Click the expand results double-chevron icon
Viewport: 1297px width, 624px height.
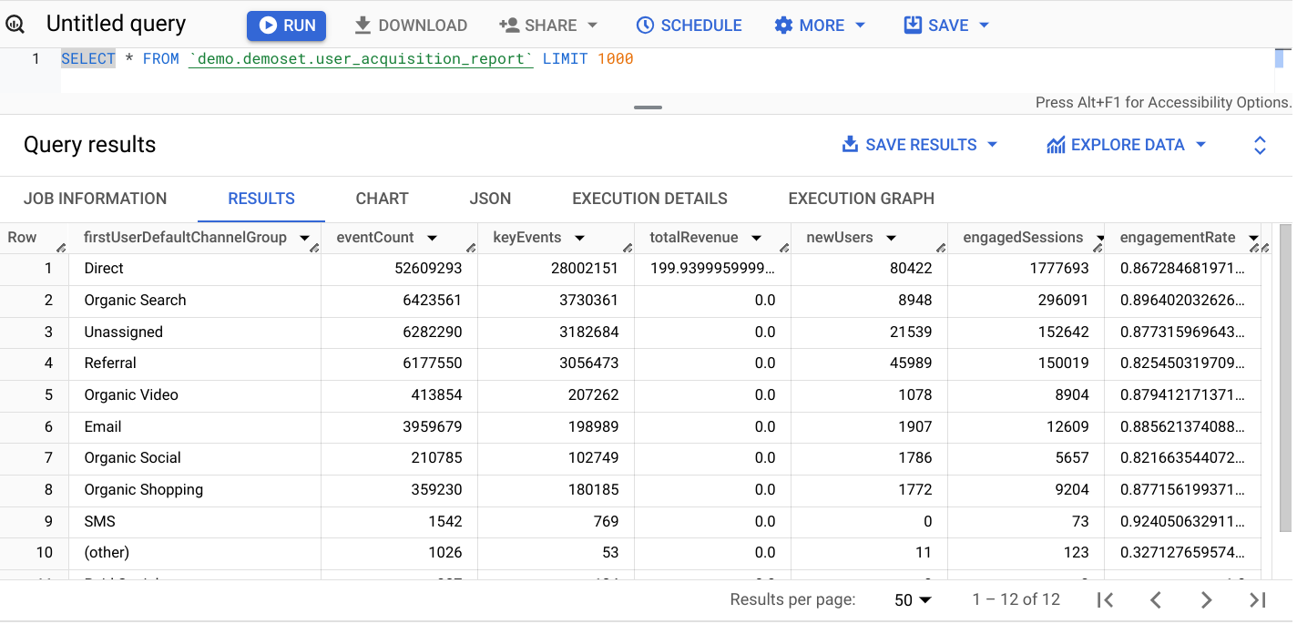click(x=1260, y=144)
